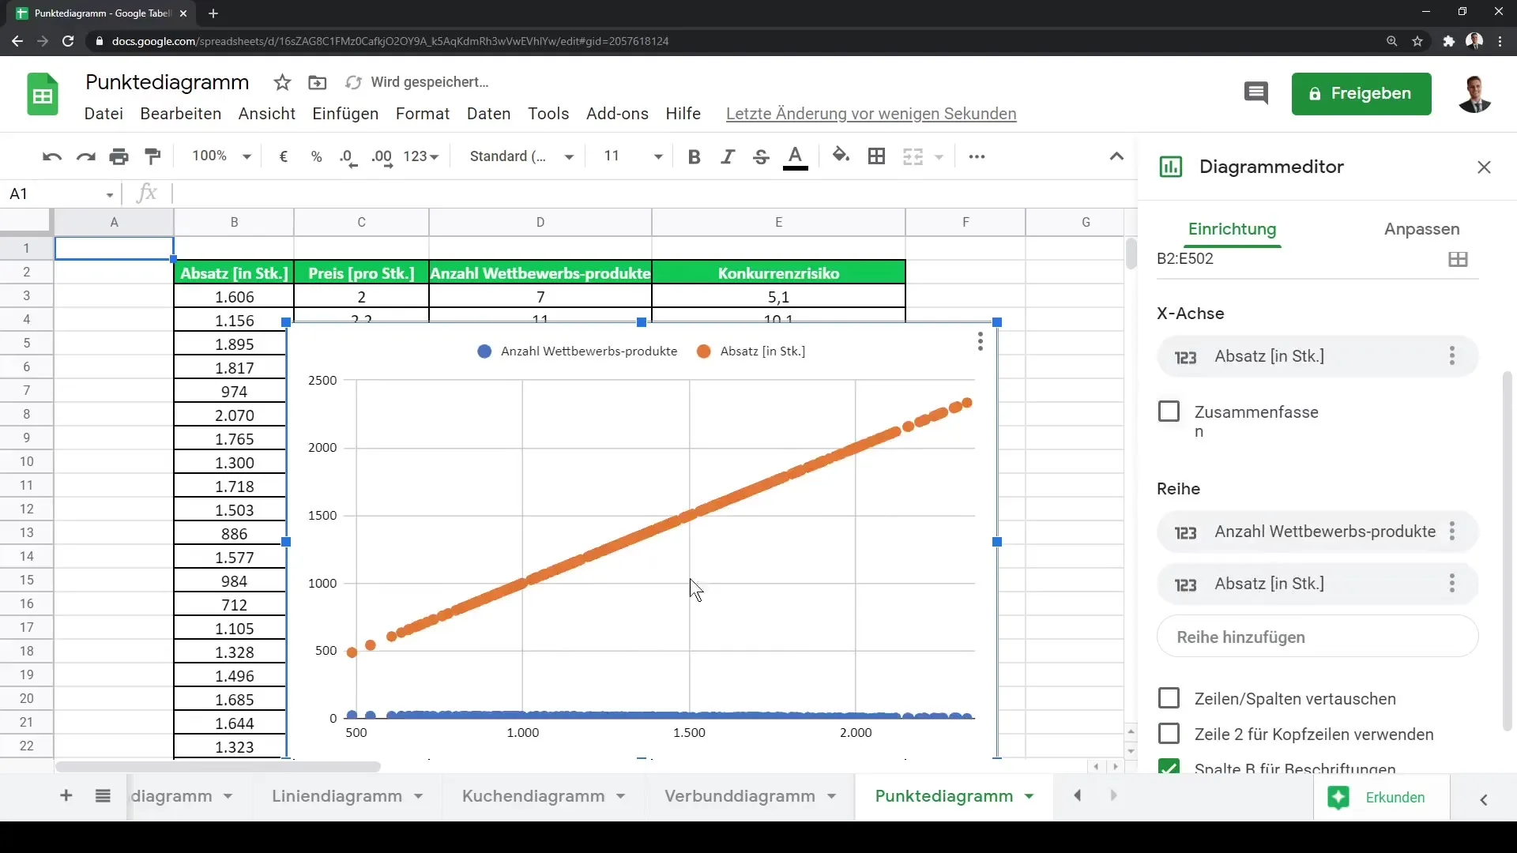
Task: Collapse side panel arrow
Action: pyautogui.click(x=1484, y=799)
